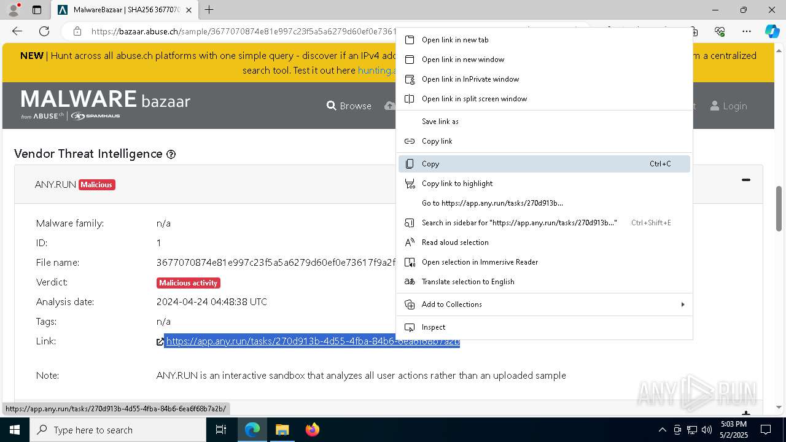Open the app.any.run task link
The width and height of the screenshot is (786, 442).
pyautogui.click(x=313, y=341)
